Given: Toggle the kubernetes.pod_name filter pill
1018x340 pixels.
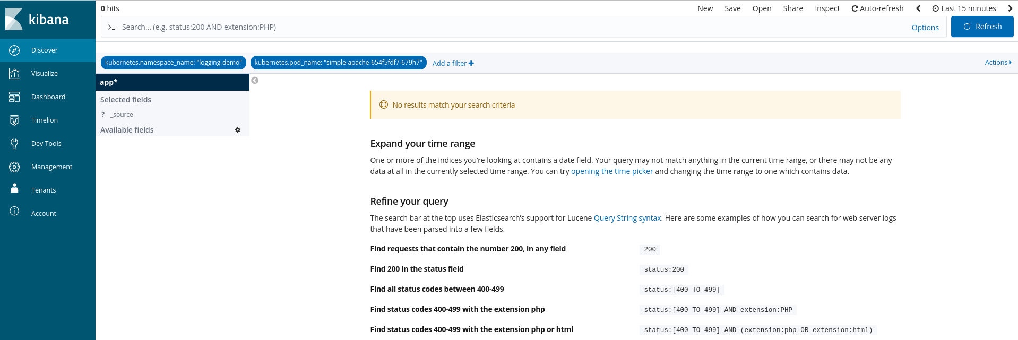Looking at the screenshot, I should (x=338, y=63).
